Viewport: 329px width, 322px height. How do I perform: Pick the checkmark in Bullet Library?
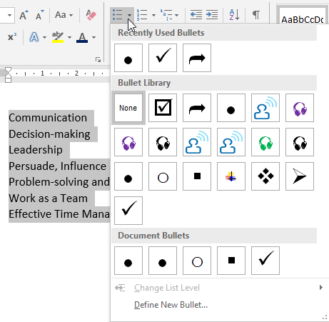coord(128,211)
